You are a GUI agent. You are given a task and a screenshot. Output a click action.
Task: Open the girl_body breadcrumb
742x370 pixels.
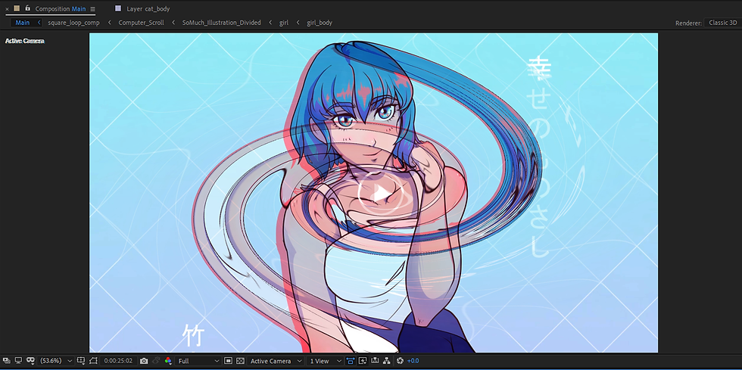pos(320,22)
